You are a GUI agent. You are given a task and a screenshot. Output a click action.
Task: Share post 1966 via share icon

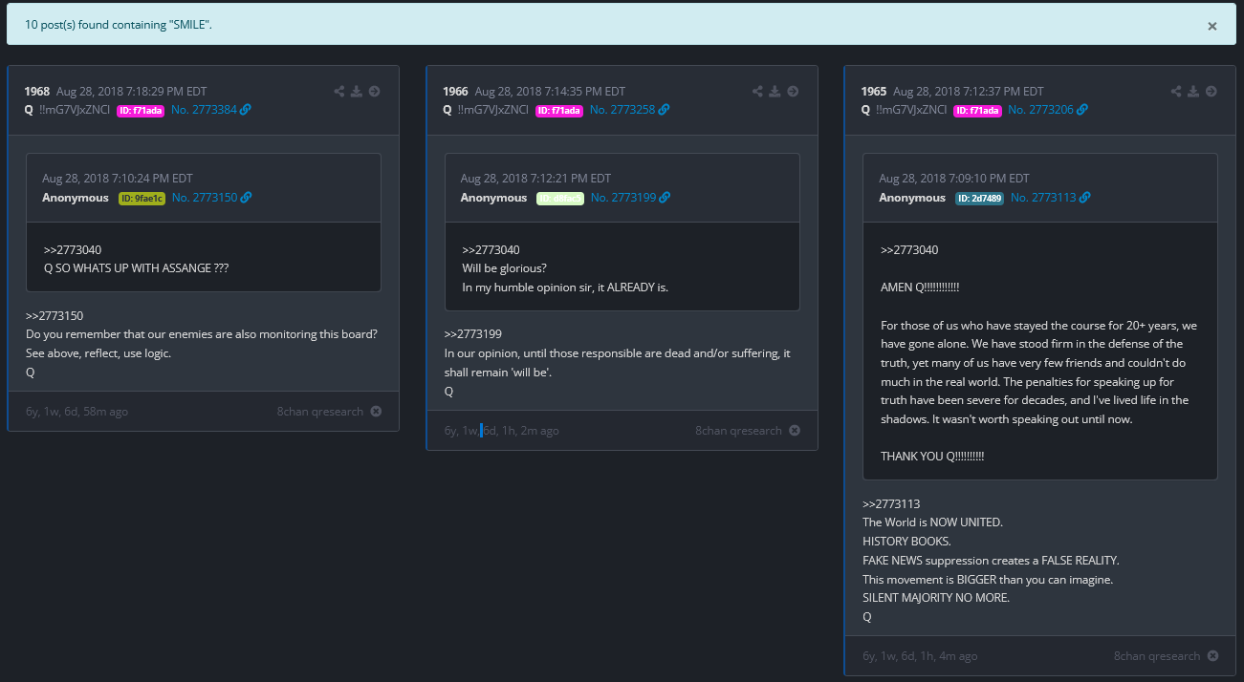758,92
